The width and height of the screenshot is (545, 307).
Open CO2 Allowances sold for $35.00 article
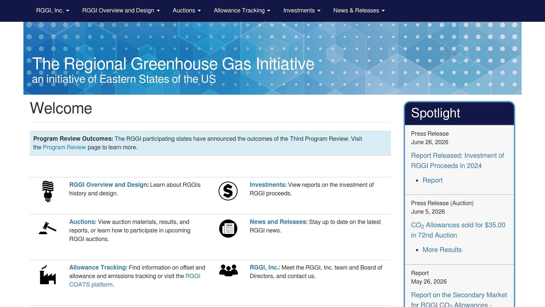point(458,230)
